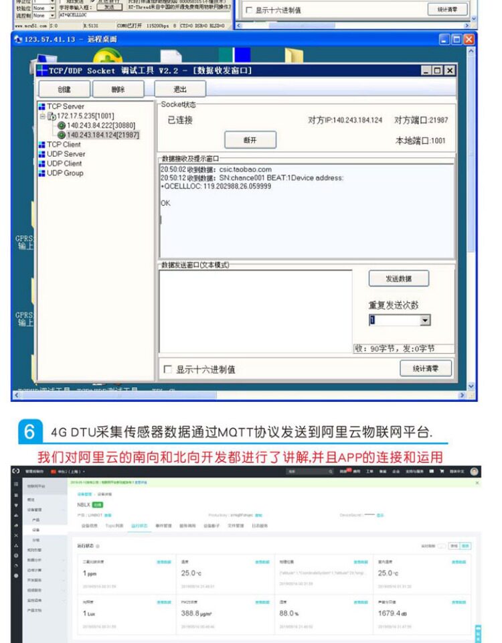Click the white document icon on the remote desktop

pyautogui.click(x=171, y=56)
